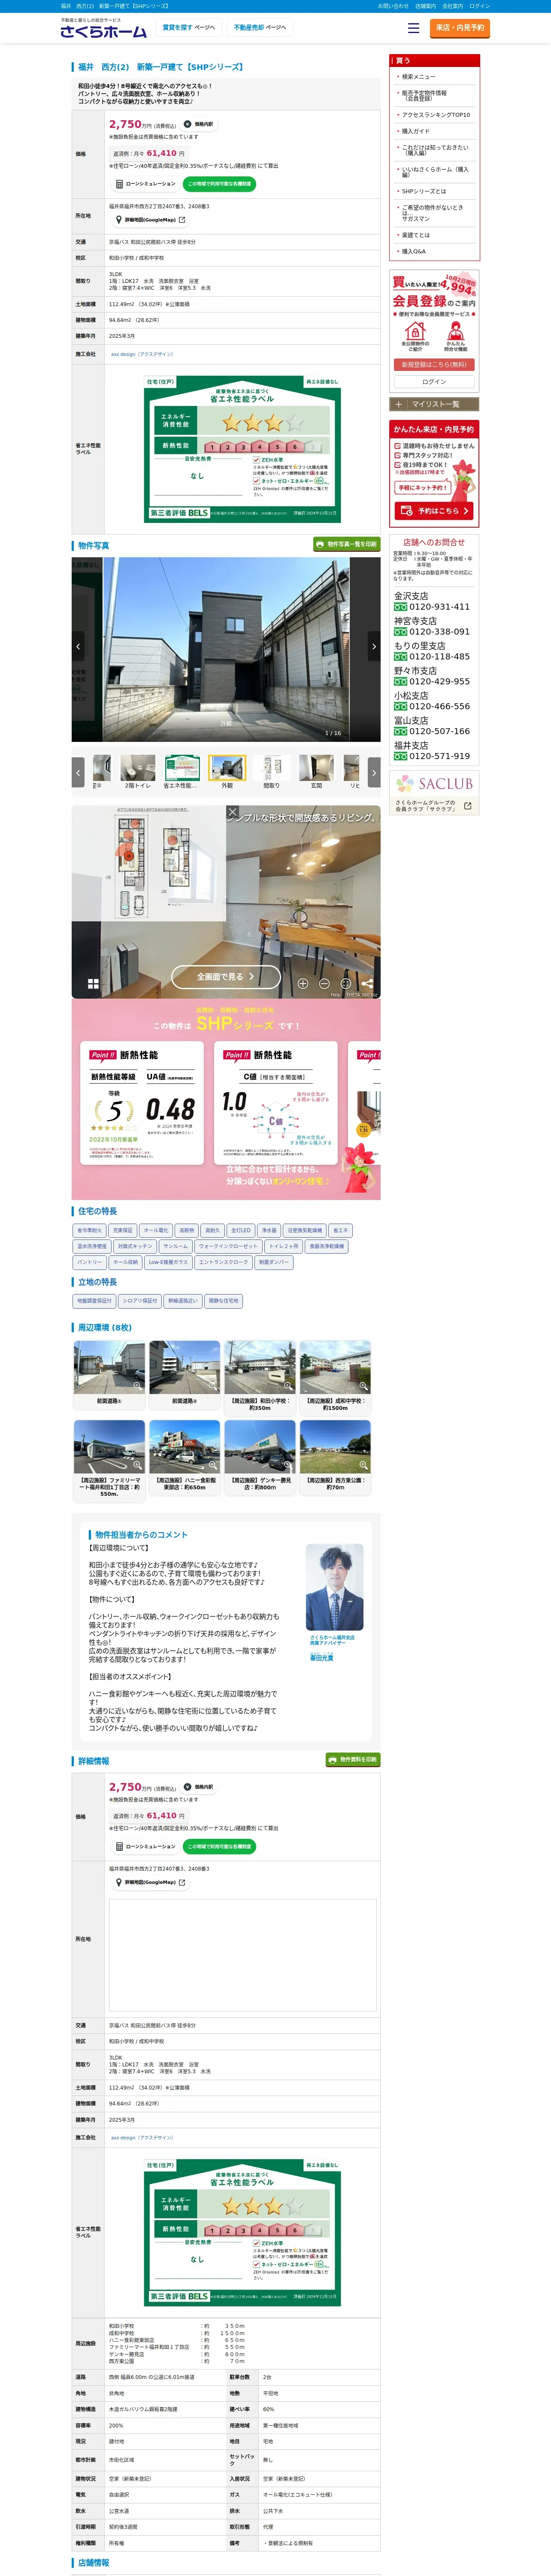Zoom out the 360 panorama viewer

point(324,984)
